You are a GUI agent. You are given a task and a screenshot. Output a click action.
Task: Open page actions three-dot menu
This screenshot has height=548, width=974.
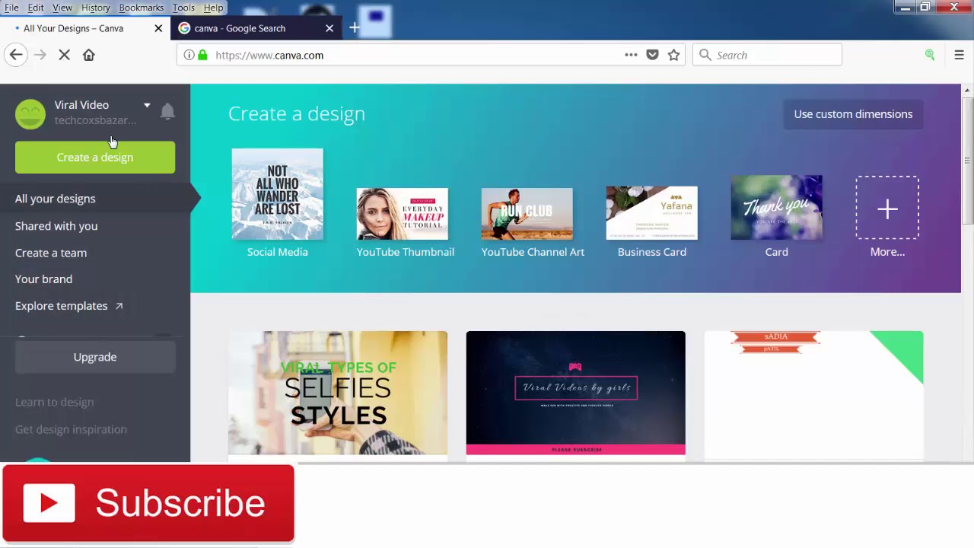coord(631,55)
